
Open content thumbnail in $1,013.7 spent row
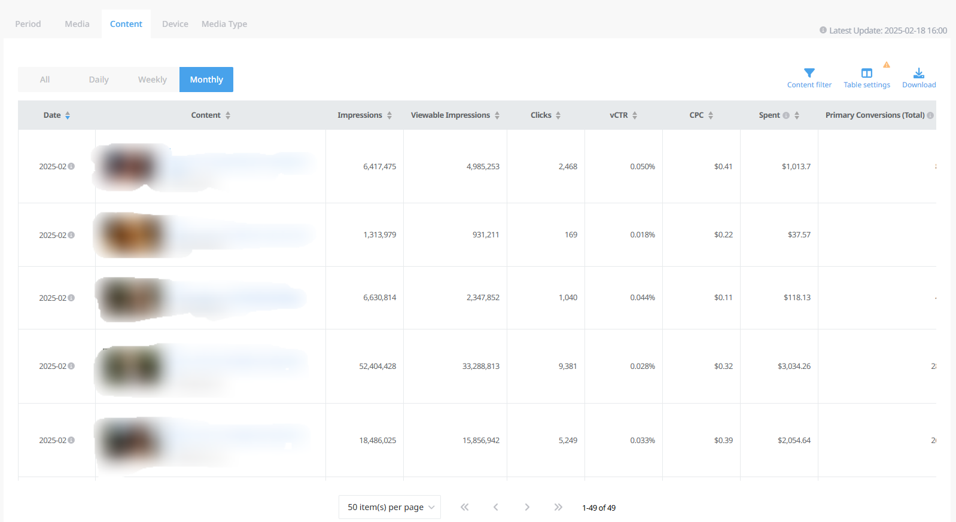pos(130,166)
